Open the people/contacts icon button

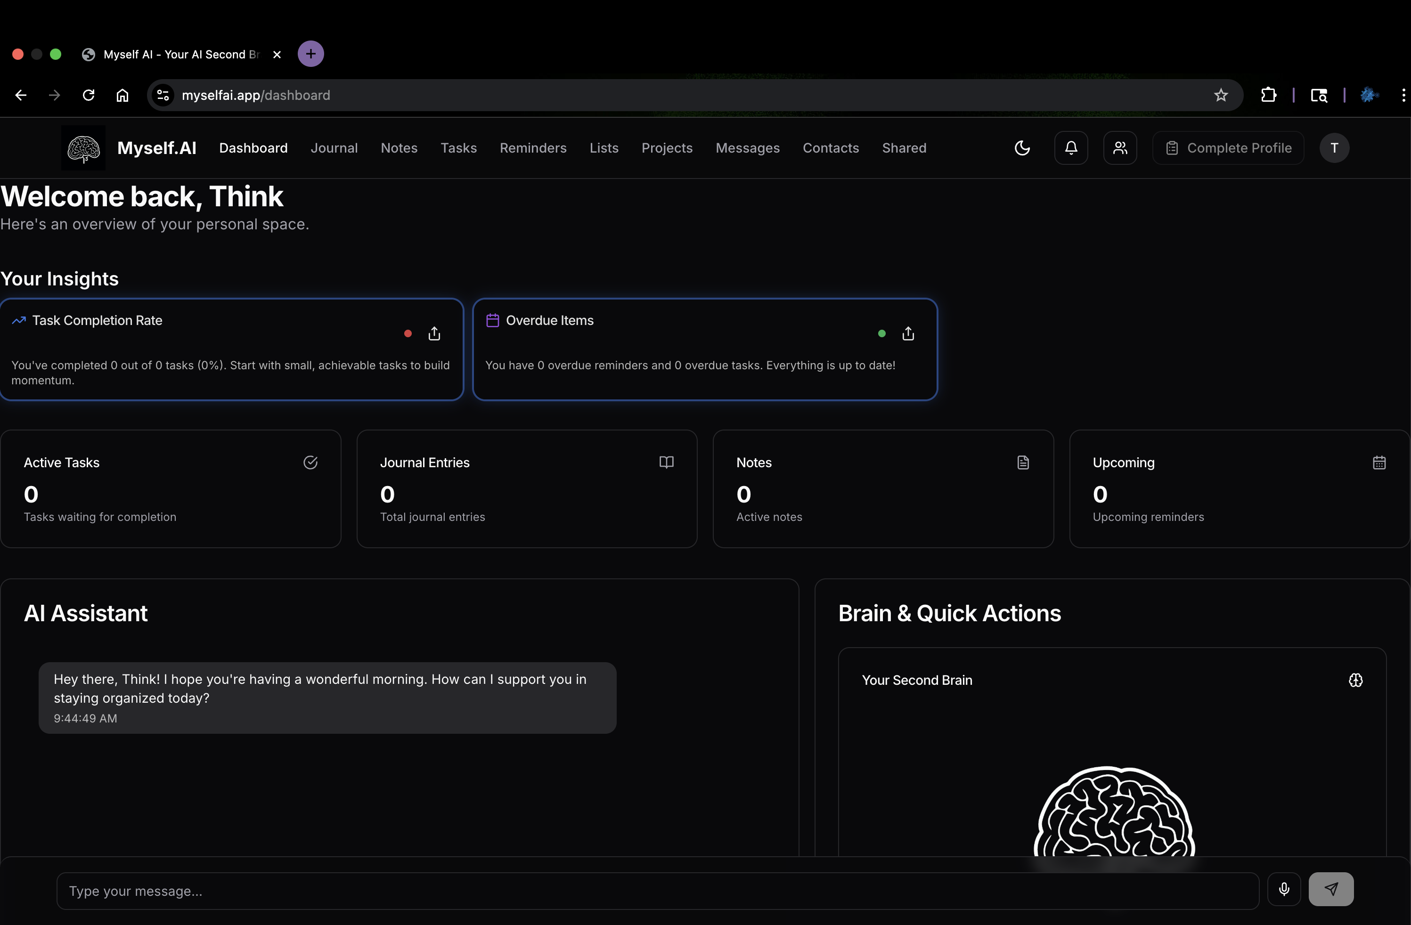coord(1120,148)
